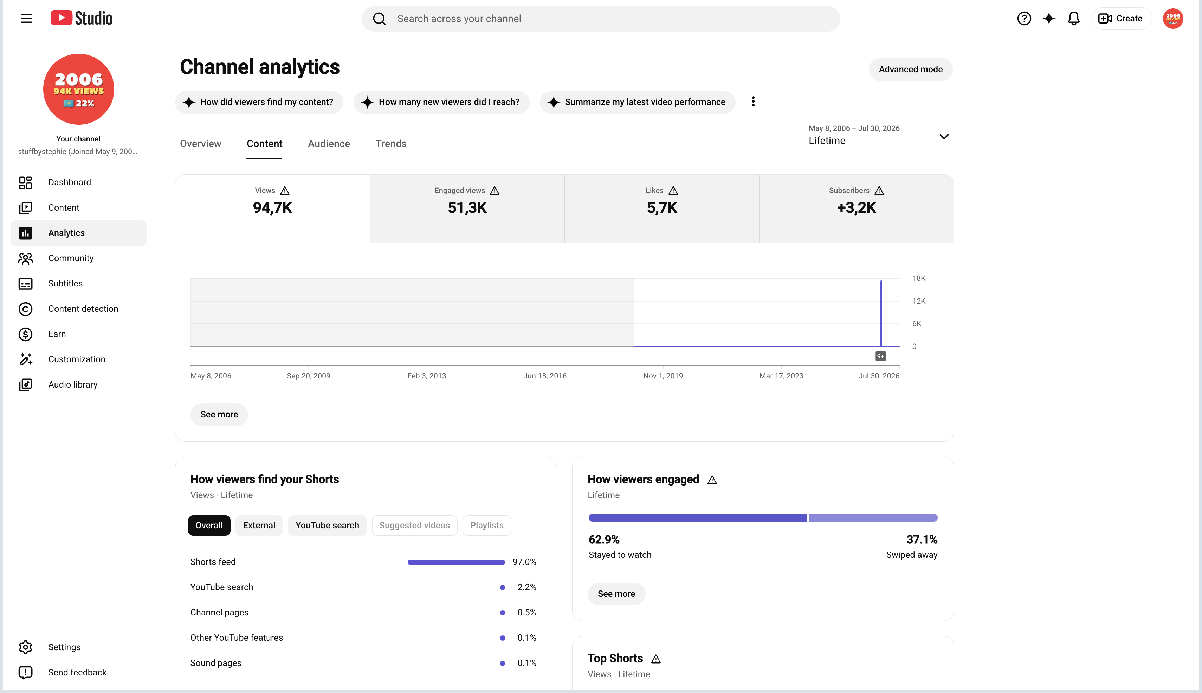Click the 9+ marker on chart timeline
This screenshot has height=693, width=1202.
880,356
